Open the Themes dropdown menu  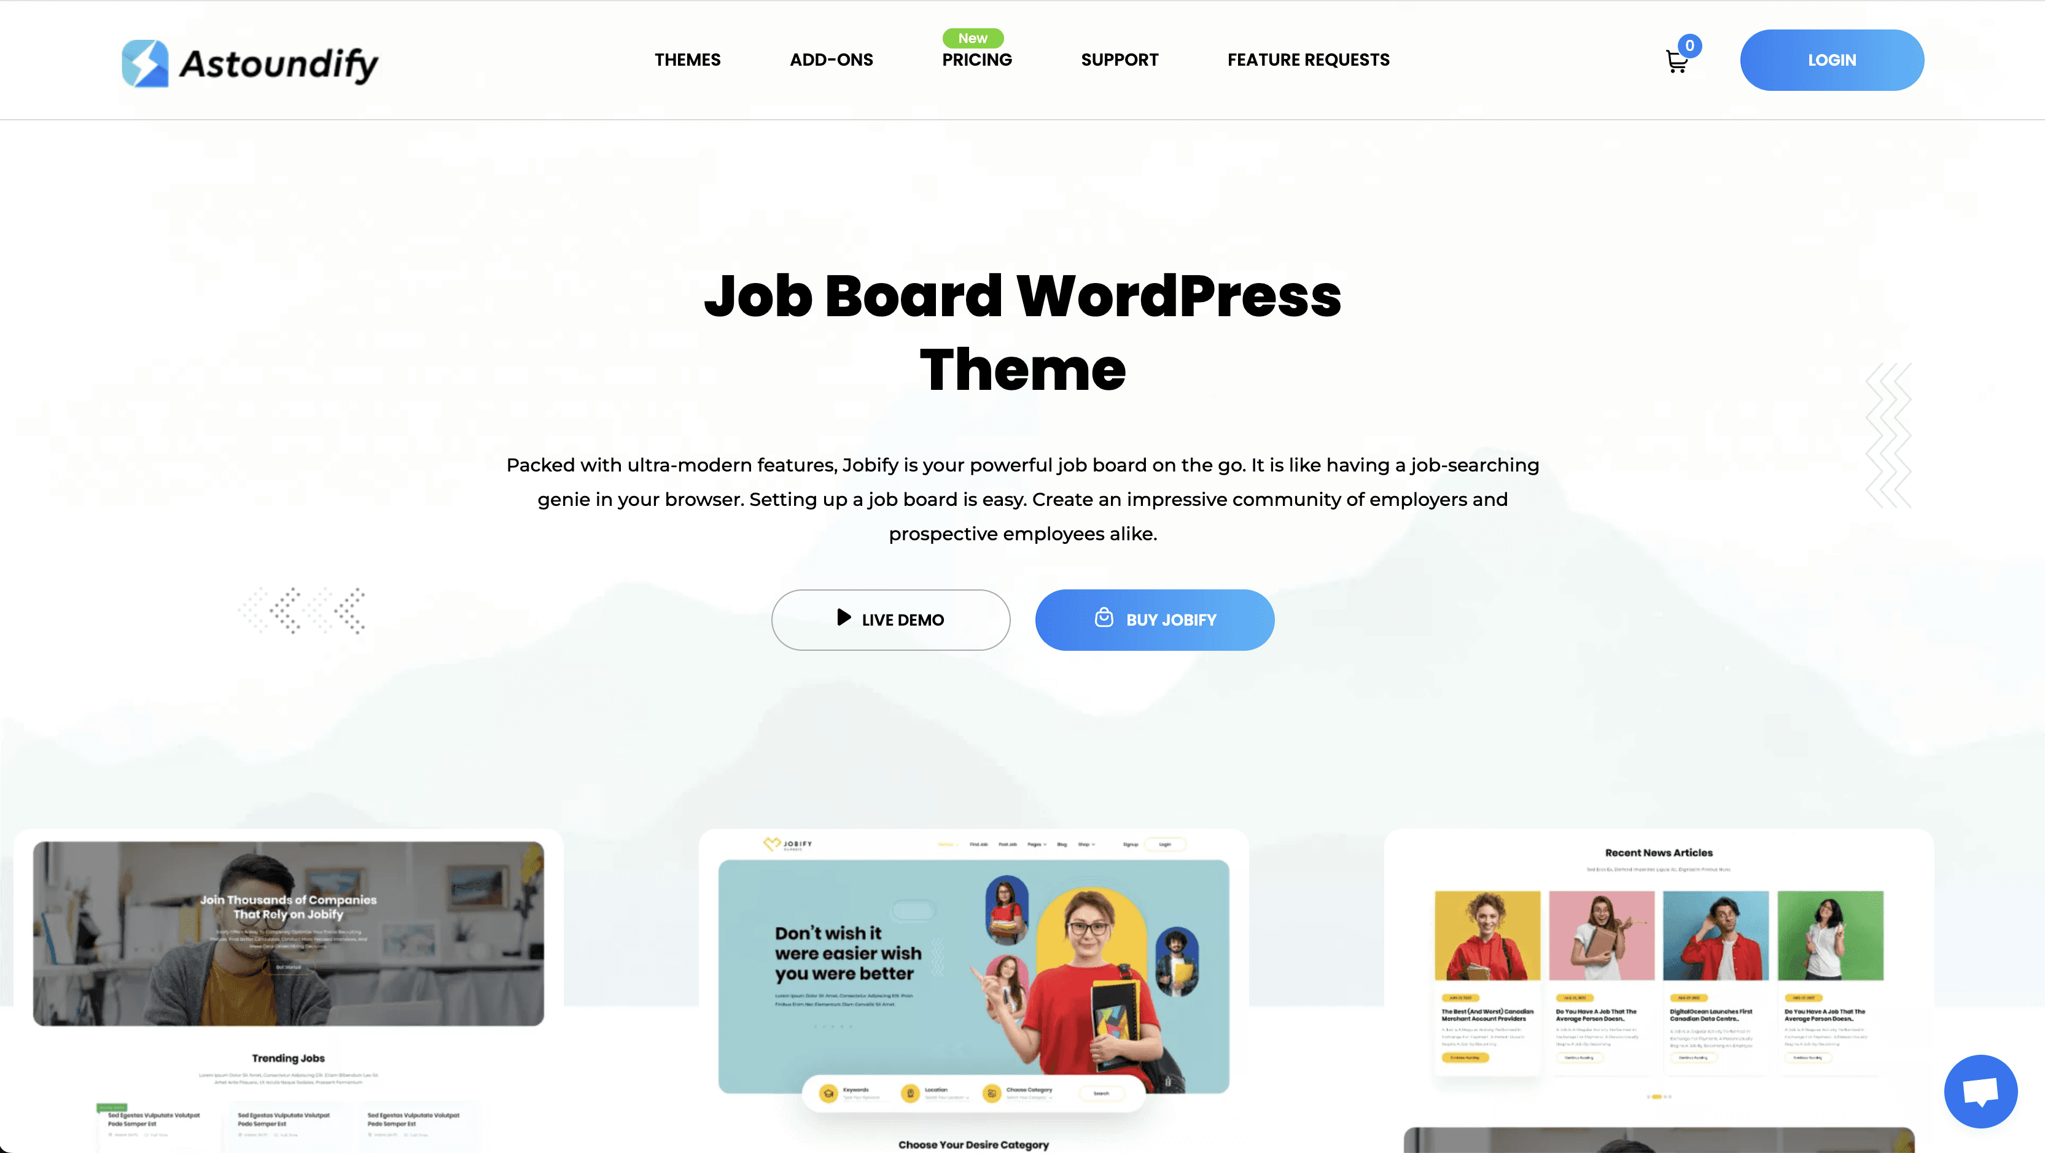tap(687, 59)
